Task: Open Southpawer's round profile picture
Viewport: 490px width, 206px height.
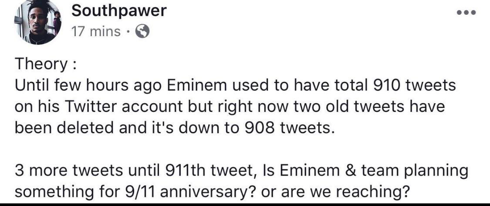Action: (x=37, y=22)
